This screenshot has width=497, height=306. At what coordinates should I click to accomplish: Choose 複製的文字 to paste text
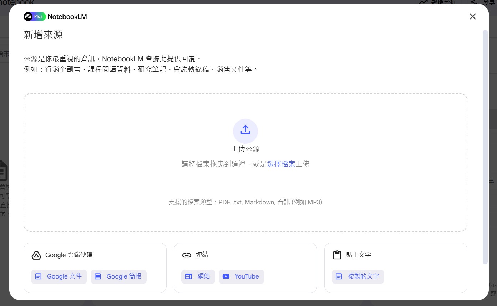[358, 276]
